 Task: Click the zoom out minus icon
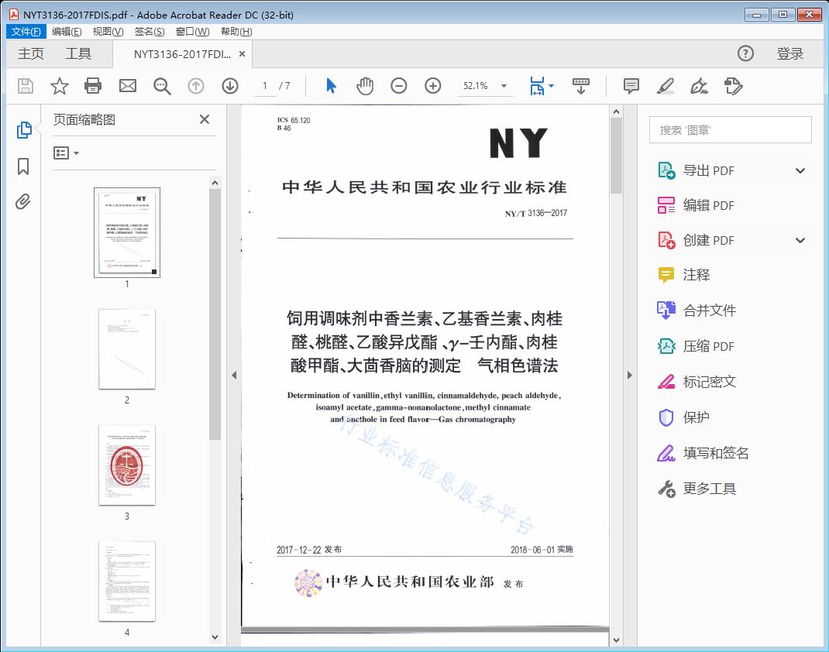coord(399,86)
